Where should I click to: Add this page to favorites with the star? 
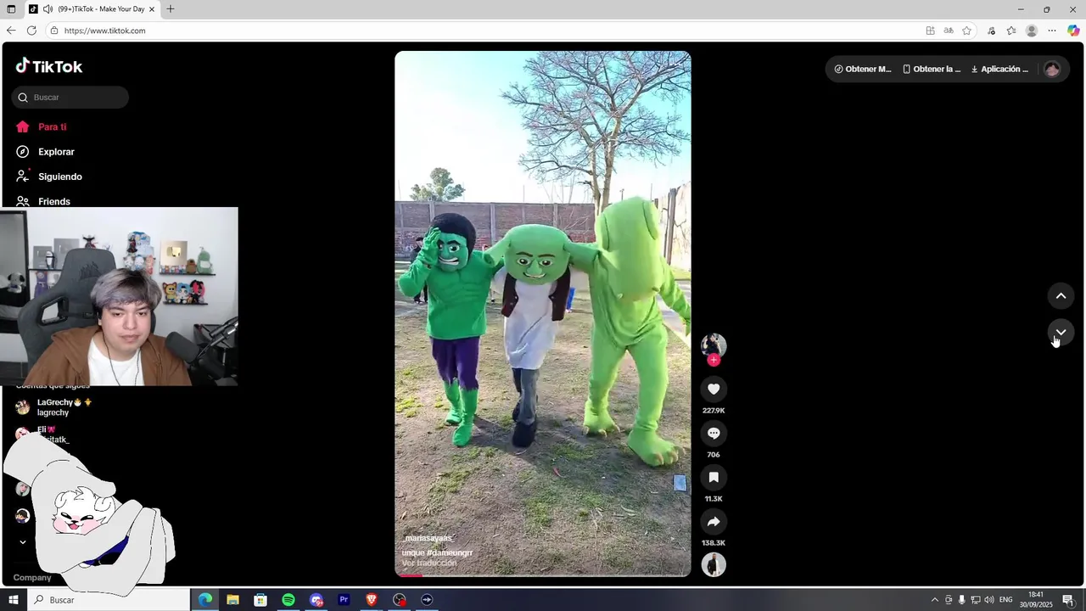tap(966, 31)
